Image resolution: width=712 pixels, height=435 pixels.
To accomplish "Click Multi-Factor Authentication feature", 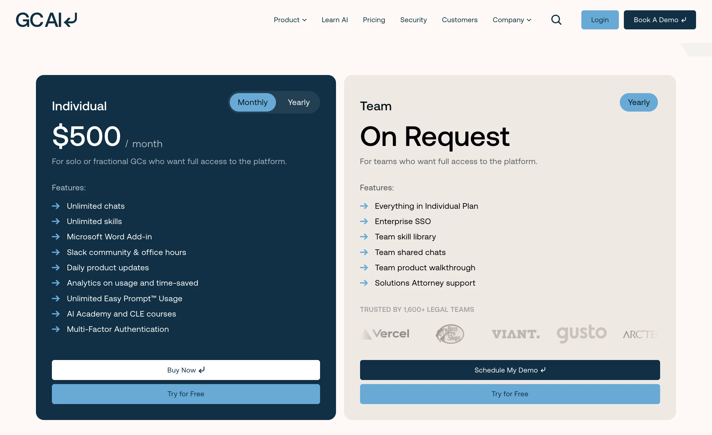I will 118,329.
